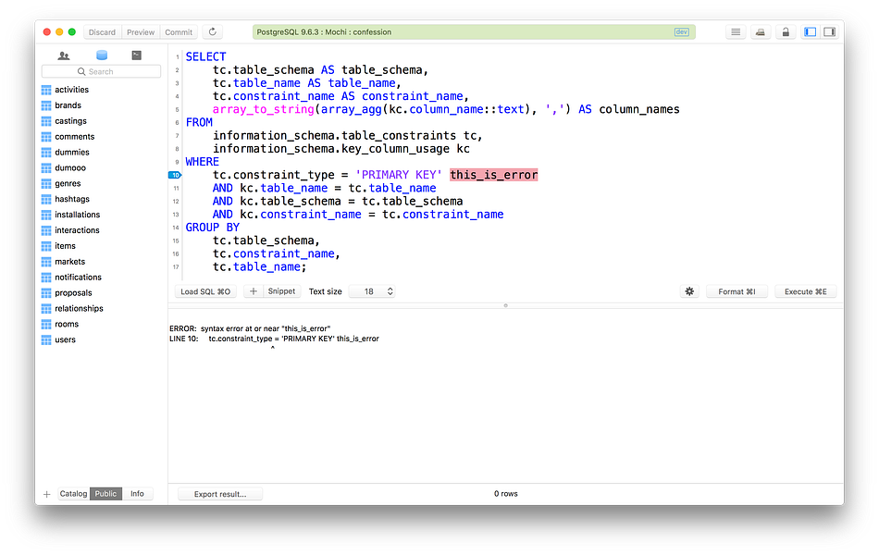Viewport: 879px width, 555px height.
Task: Open the list view lines icon
Action: (736, 32)
